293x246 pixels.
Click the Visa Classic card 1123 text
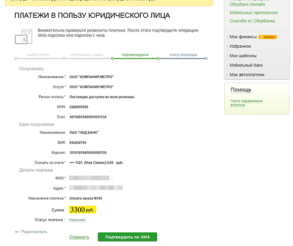pyautogui.click(x=96, y=162)
